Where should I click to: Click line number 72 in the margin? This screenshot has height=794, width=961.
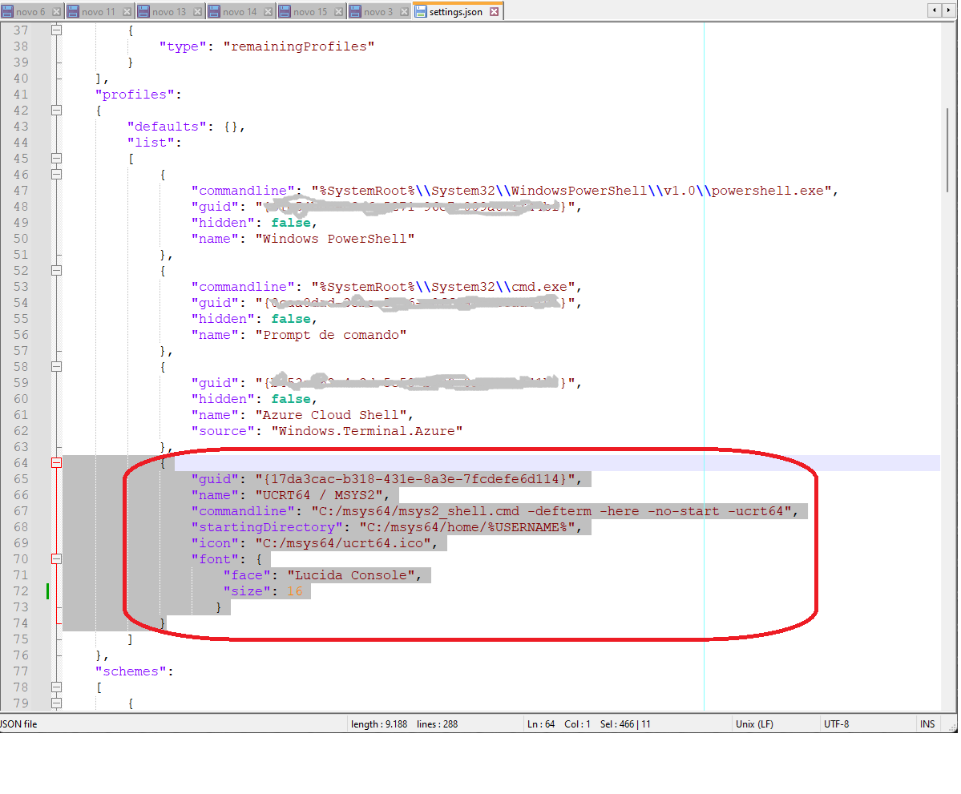20,591
